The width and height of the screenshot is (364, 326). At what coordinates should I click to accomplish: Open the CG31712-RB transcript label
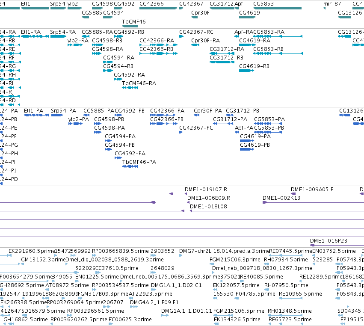click(226, 58)
